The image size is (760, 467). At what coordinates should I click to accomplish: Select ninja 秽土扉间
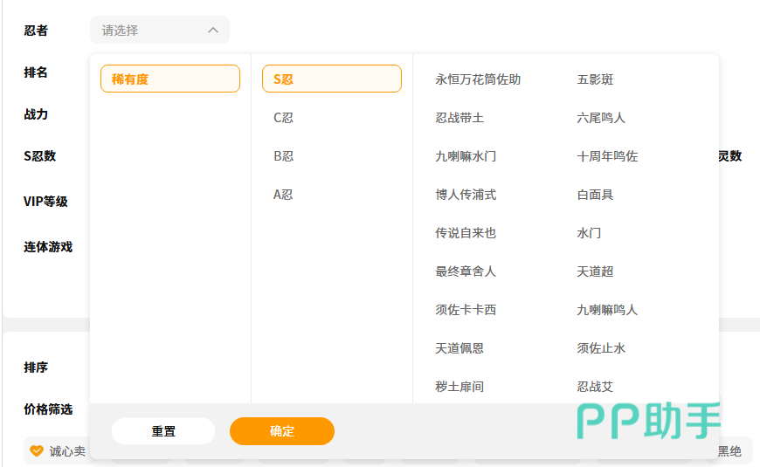pos(459,387)
